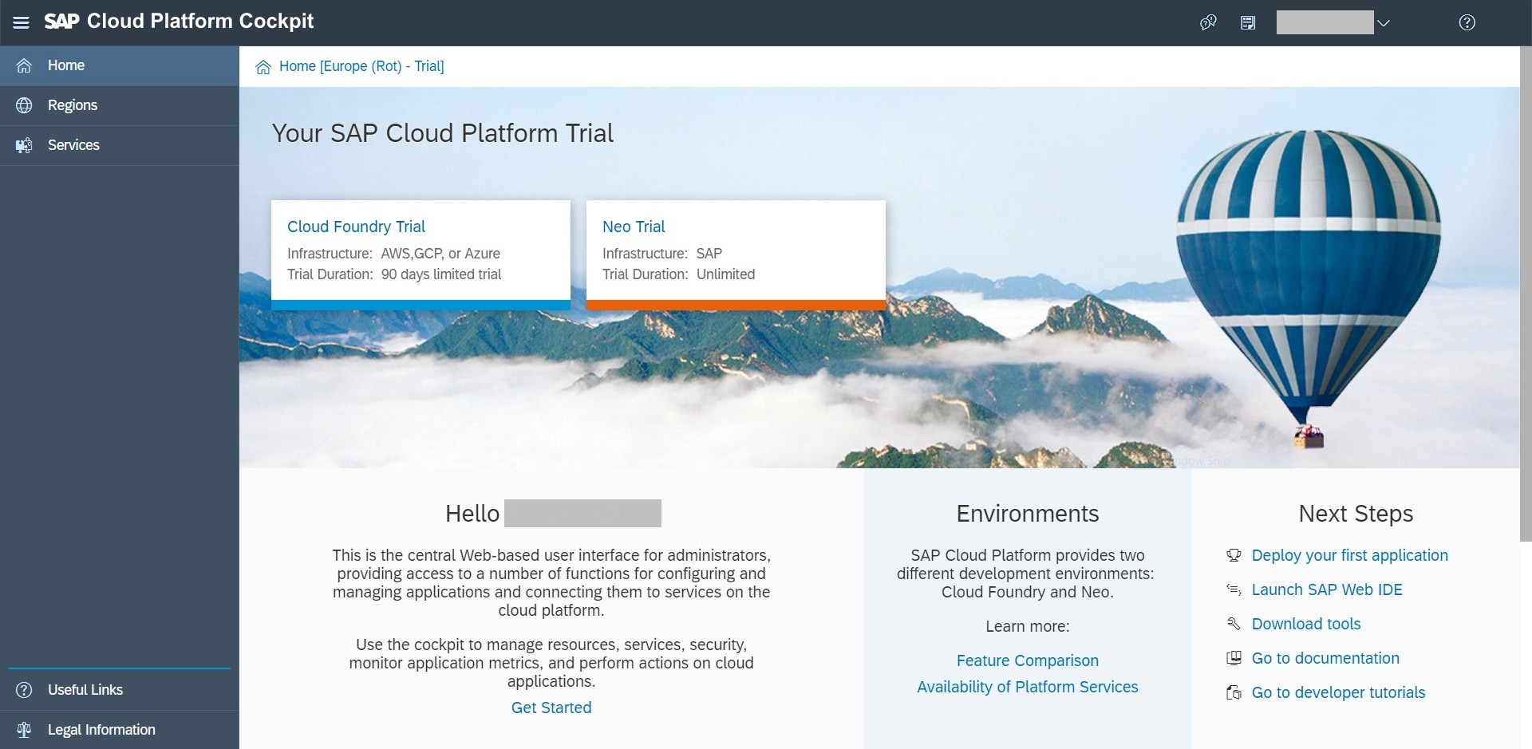The width and height of the screenshot is (1532, 749).
Task: Open Legal Information in the sidebar
Action: pos(120,730)
